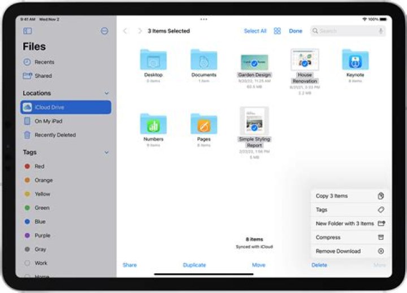Select iCloud Drive location

click(x=66, y=107)
